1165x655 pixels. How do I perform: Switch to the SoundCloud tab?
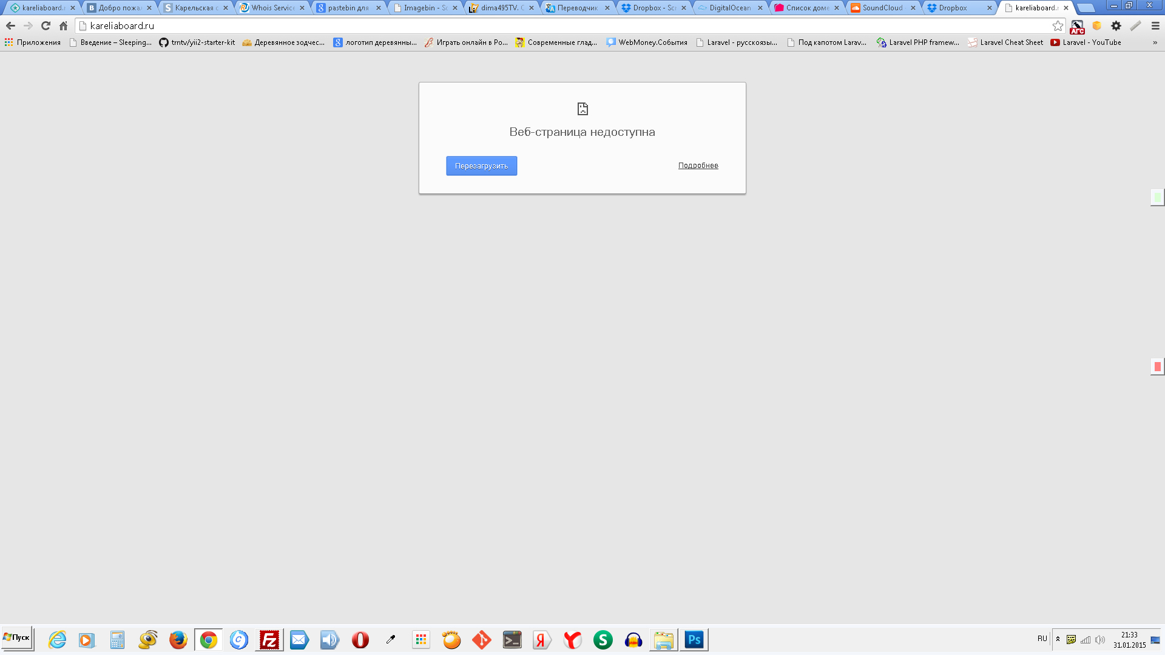(883, 8)
